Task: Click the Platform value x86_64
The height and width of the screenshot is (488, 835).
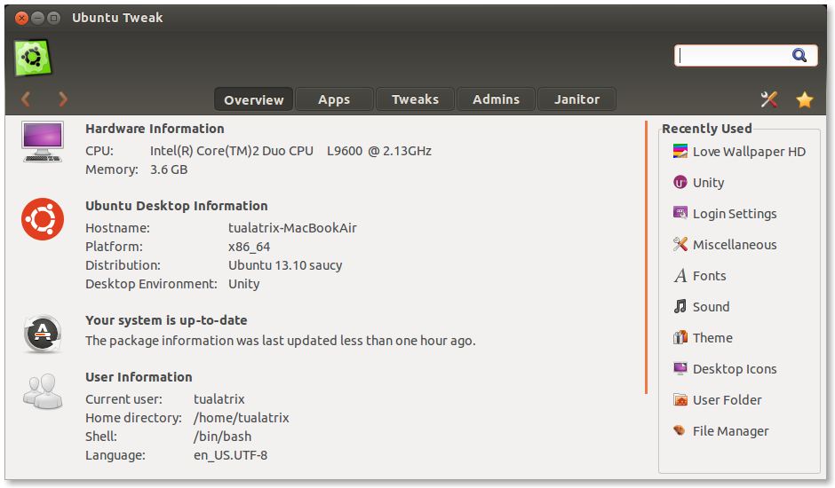Action: coord(249,247)
